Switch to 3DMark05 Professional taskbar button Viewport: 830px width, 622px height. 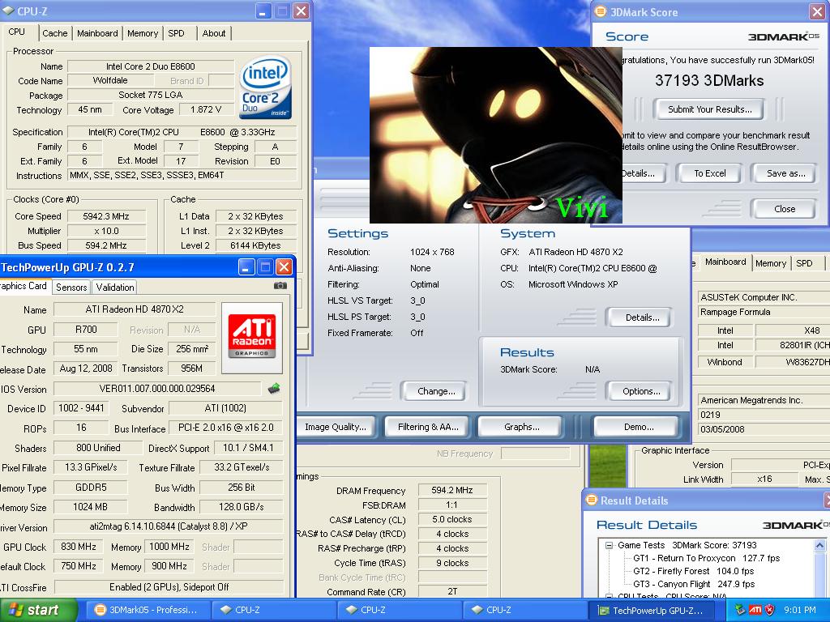[147, 610]
